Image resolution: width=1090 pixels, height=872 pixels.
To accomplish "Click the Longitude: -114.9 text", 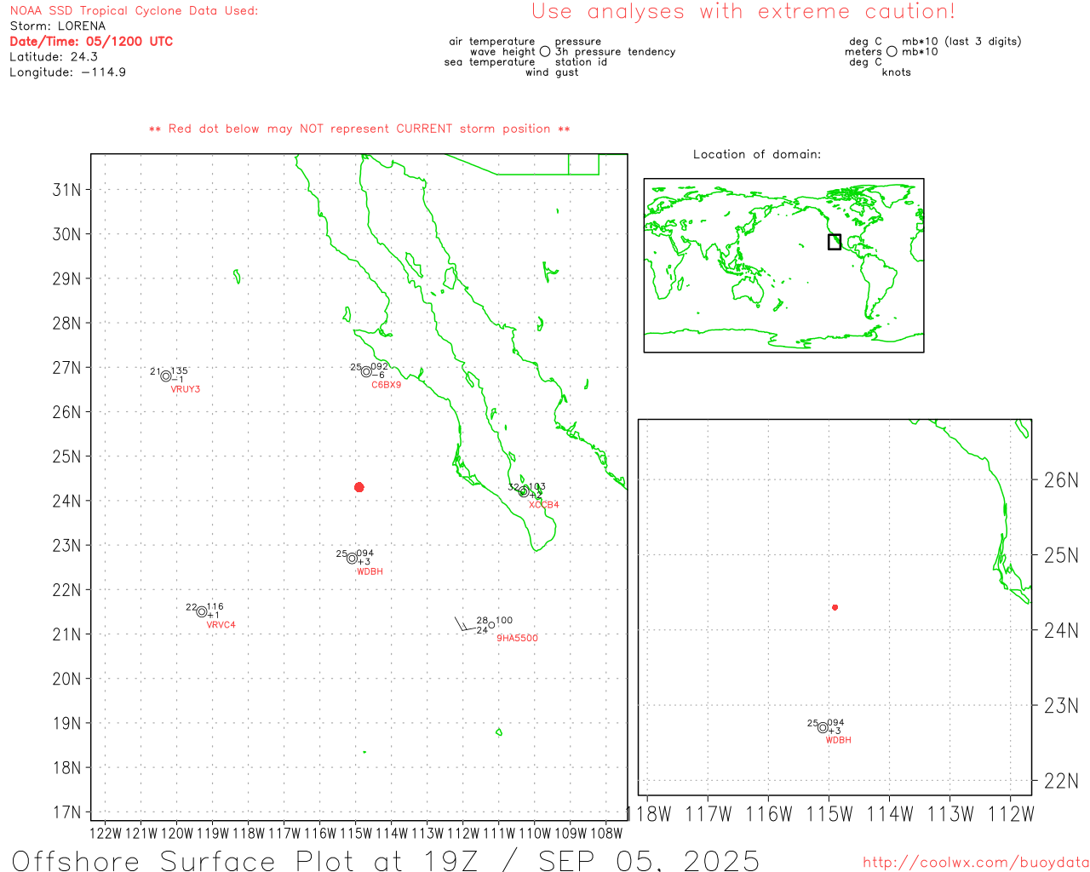I will [68, 72].
